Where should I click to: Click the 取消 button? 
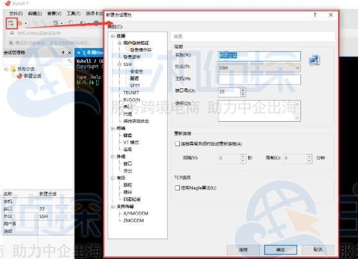tap(318, 249)
